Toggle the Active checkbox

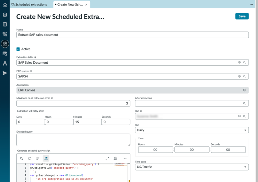point(18,49)
